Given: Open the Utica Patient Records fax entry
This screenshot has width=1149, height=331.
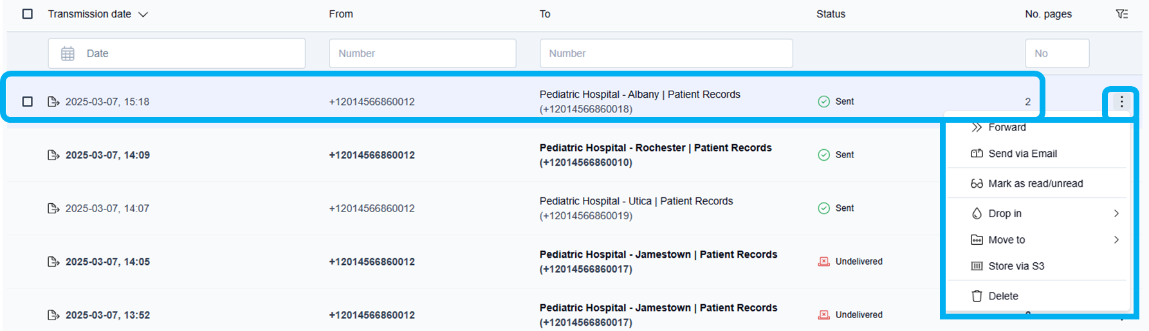Looking at the screenshot, I should pyautogui.click(x=636, y=201).
